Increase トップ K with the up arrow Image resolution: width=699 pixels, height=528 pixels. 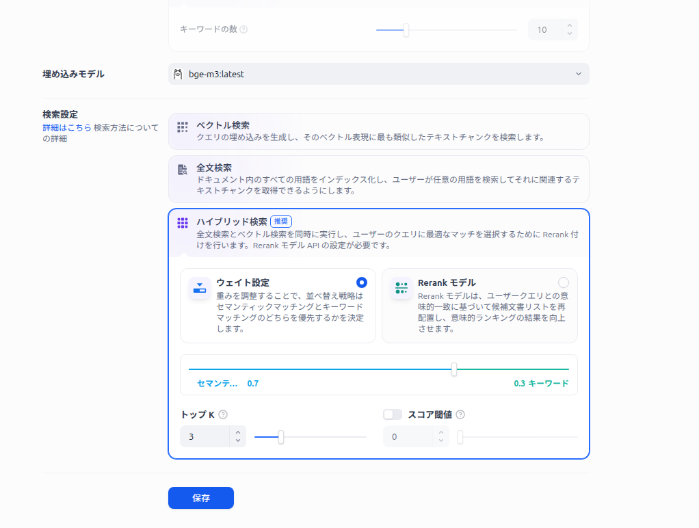point(237,432)
